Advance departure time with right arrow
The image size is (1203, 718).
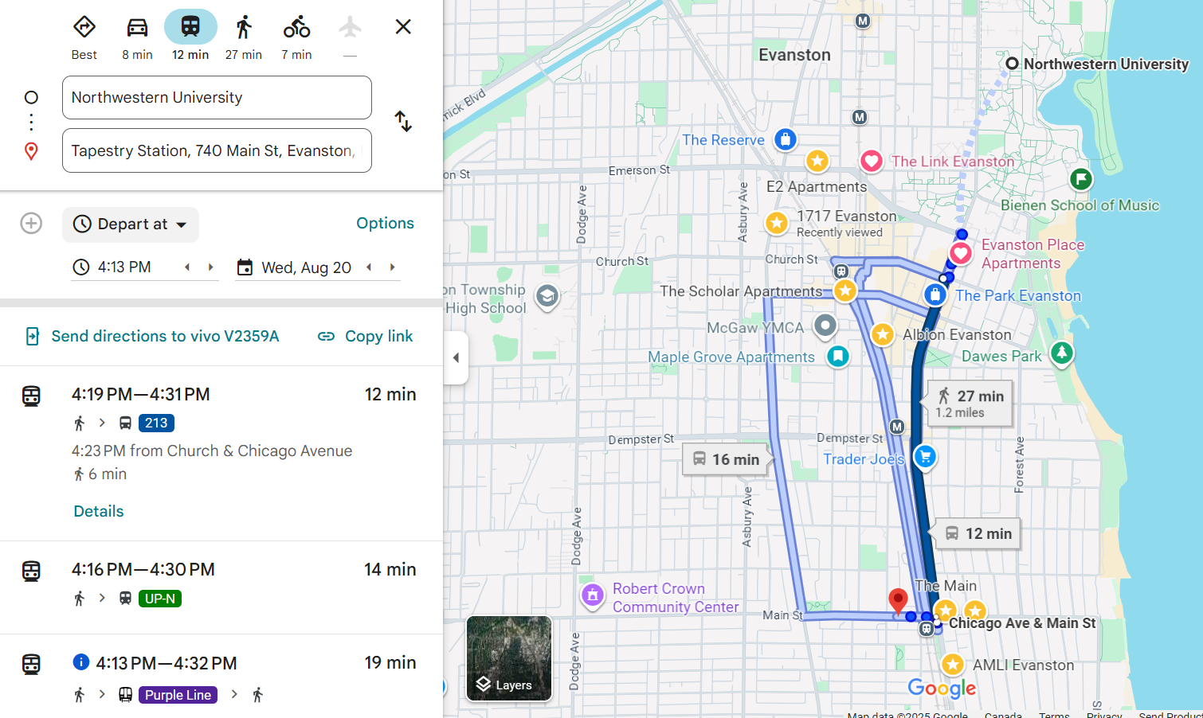211,267
